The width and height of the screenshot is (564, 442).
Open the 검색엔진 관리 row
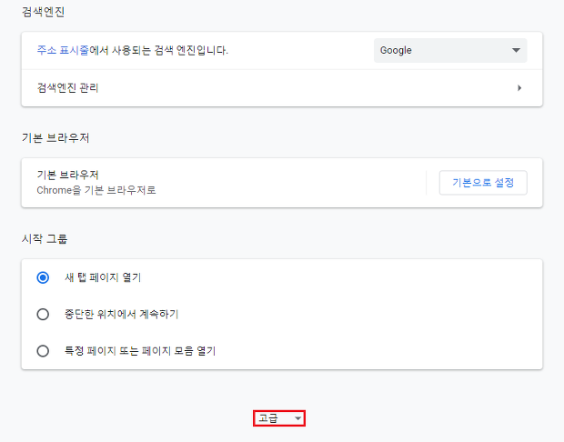(282, 88)
